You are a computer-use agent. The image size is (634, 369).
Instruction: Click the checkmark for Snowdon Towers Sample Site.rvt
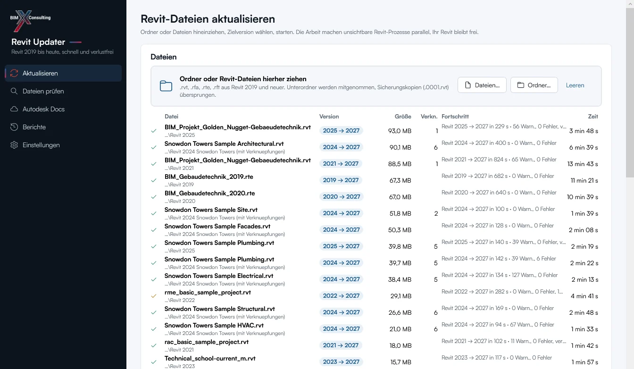[x=154, y=213]
